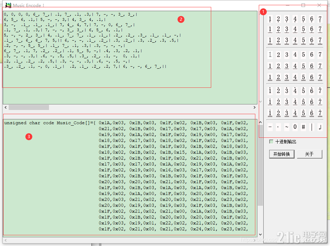Click inside the Music_Code output text area
The image size is (330, 246).
pos(130,178)
